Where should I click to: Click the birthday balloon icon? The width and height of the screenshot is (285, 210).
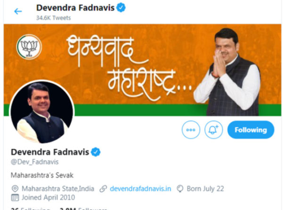coord(180,188)
